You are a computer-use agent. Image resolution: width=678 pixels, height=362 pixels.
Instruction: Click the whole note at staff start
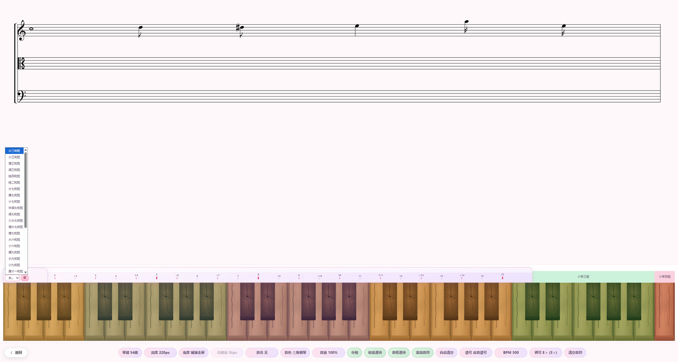(x=31, y=29)
